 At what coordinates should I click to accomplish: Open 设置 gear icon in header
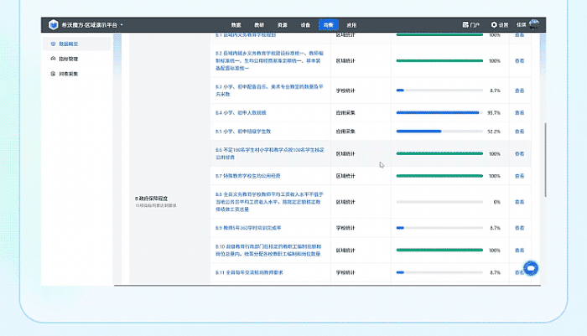tap(494, 25)
